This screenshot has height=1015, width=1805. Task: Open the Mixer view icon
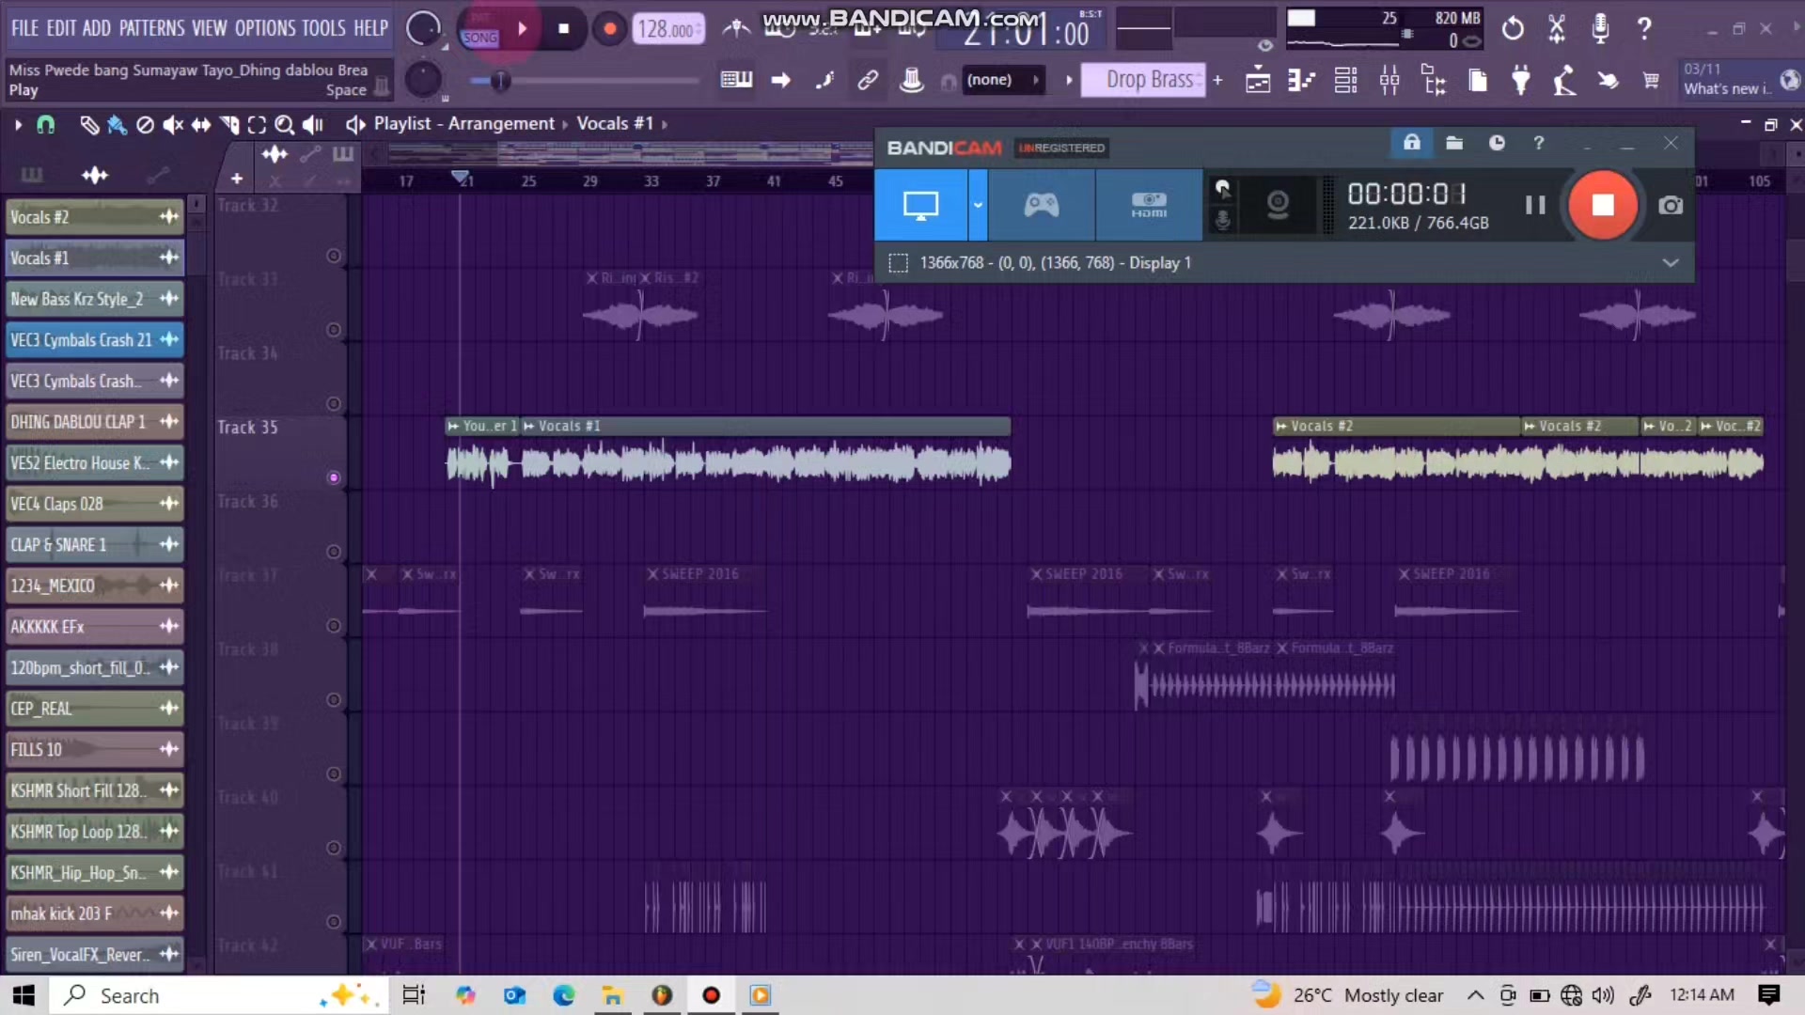(1389, 81)
